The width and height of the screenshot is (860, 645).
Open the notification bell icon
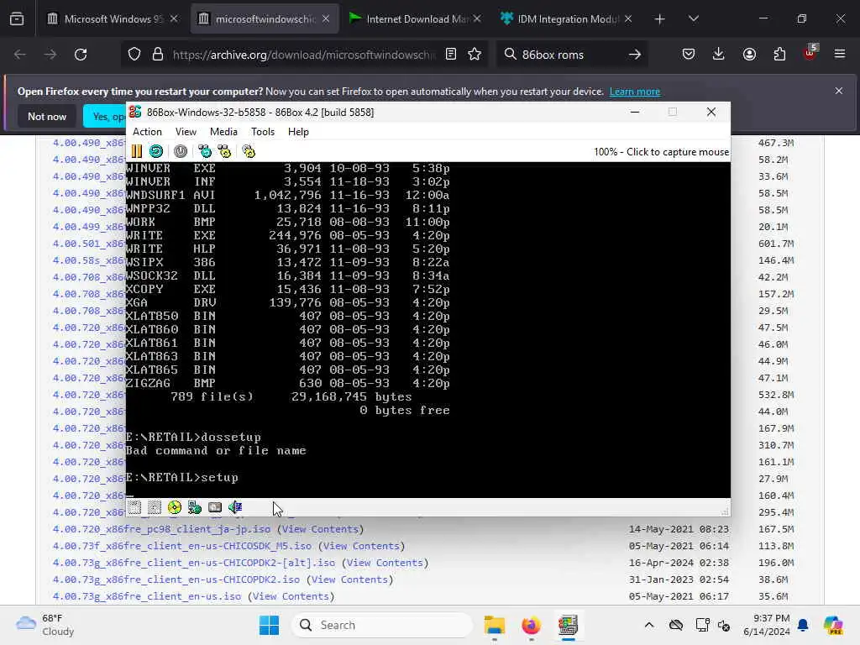coord(803,625)
